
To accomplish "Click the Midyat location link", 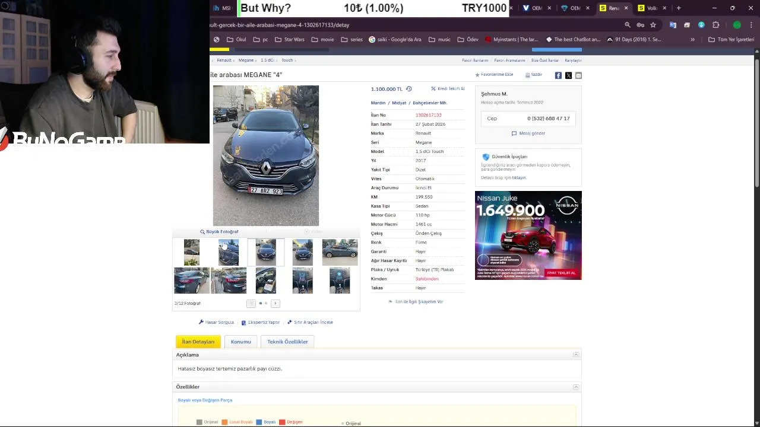I will click(399, 103).
